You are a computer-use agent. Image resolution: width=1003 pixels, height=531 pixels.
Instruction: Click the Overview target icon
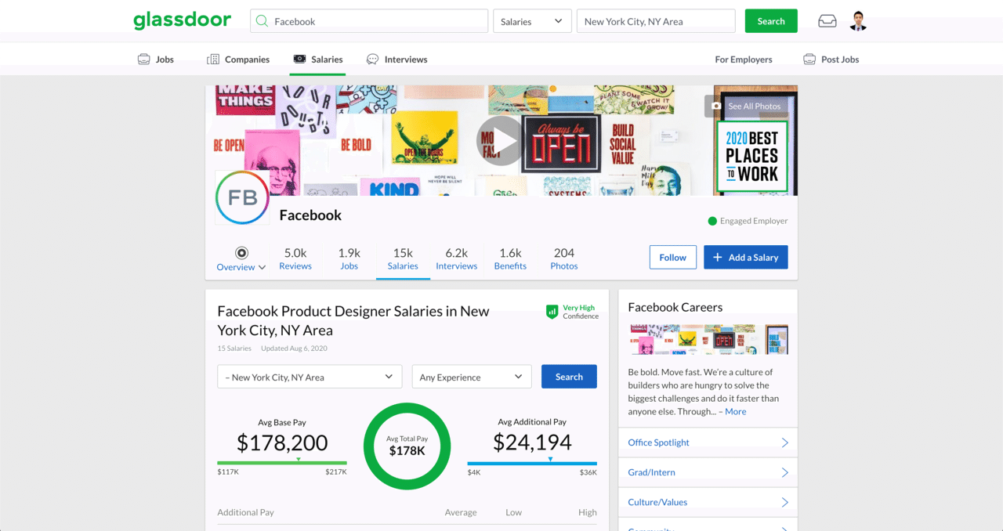coord(241,252)
